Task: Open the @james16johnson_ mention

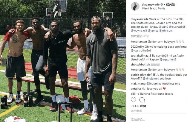Action: tap(160, 31)
